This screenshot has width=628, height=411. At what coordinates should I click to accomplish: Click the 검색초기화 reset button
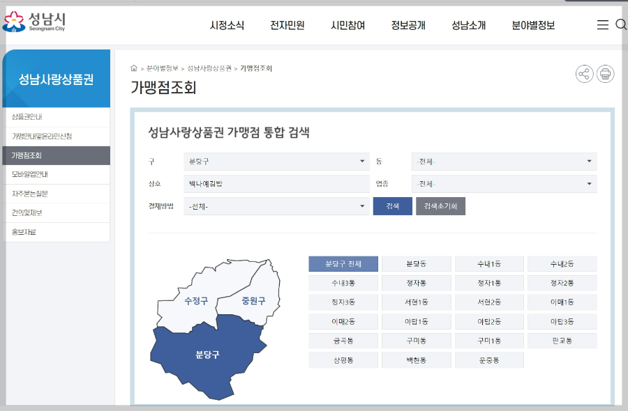440,206
